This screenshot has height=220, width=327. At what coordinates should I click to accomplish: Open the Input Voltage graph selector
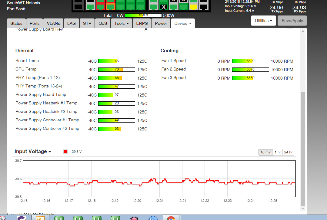coord(33,152)
